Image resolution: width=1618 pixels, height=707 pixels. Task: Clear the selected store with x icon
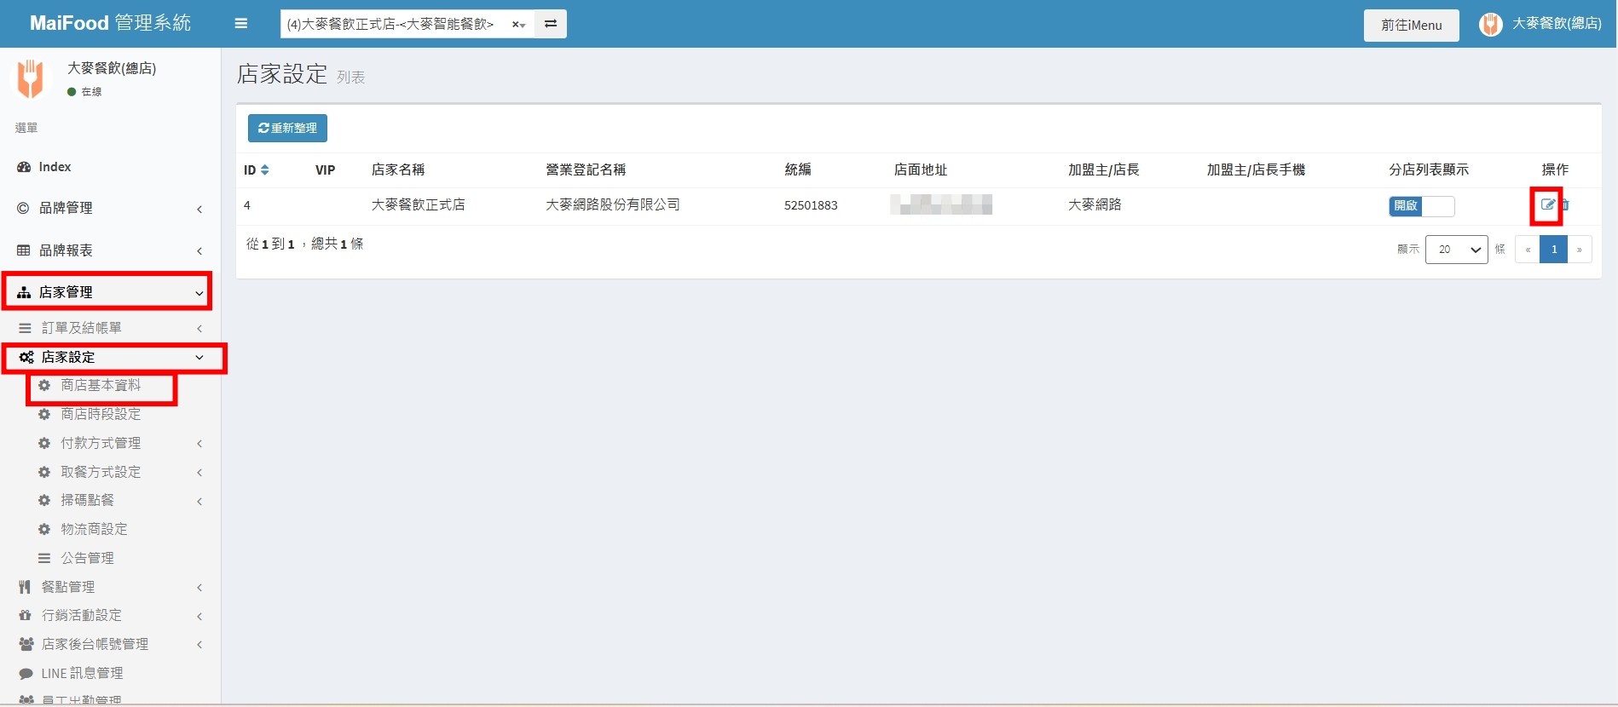click(515, 25)
